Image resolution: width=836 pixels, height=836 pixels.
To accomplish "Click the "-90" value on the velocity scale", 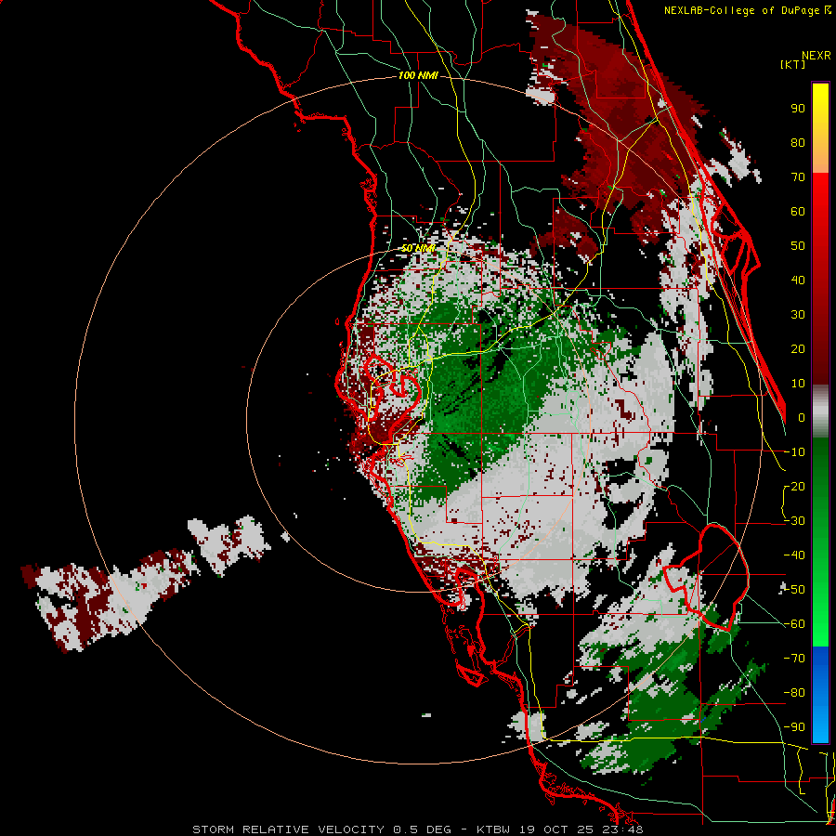I will pyautogui.click(x=794, y=727).
